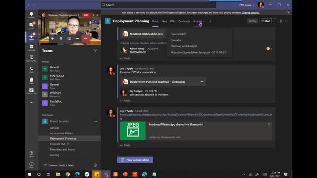Open Webinars pinned channel
317x178 pixels.
point(55,94)
